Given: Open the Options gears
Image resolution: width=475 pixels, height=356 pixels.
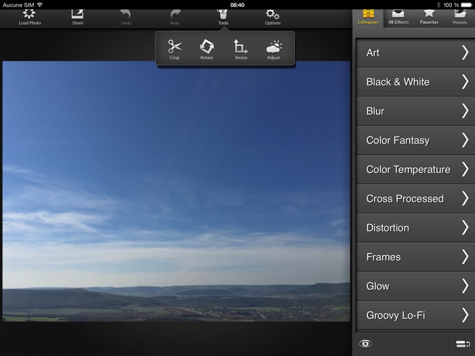Looking at the screenshot, I should (273, 18).
